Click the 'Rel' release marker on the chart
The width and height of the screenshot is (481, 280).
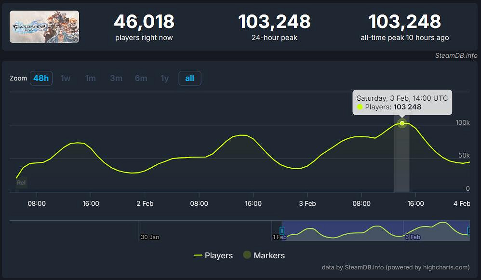tap(21, 183)
